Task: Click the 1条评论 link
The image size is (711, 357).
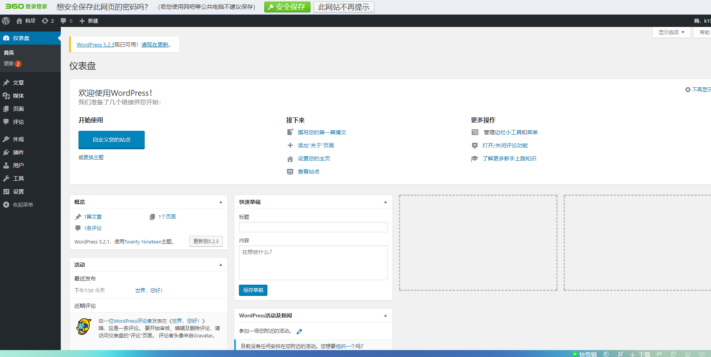Action: [93, 228]
